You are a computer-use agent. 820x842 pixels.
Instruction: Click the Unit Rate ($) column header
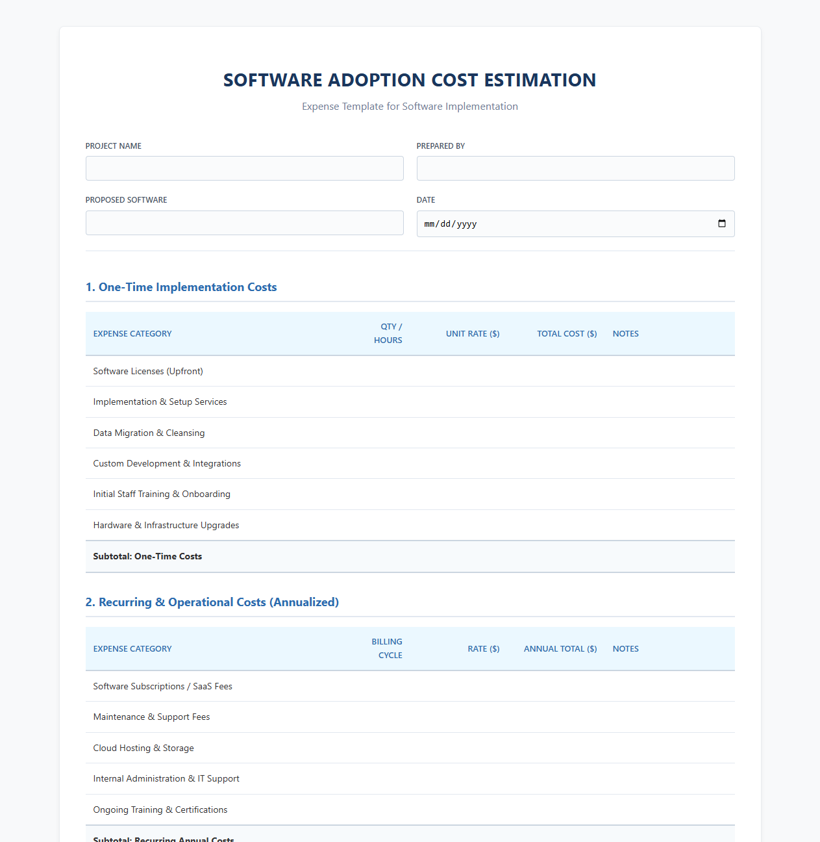point(473,333)
